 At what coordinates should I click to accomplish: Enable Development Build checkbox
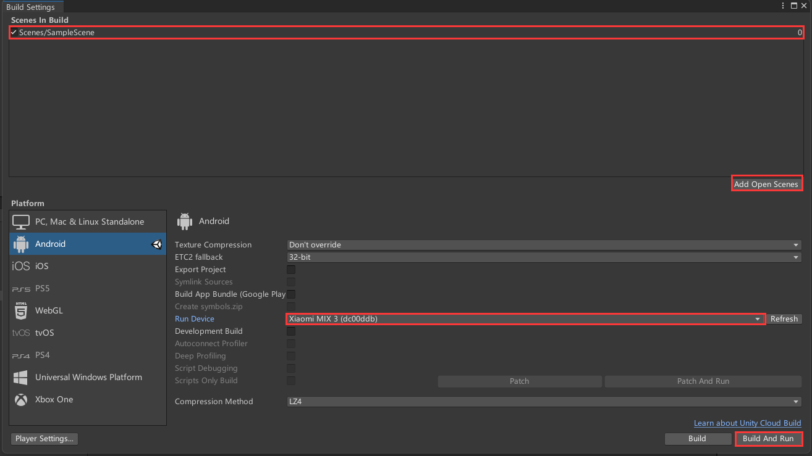(291, 331)
